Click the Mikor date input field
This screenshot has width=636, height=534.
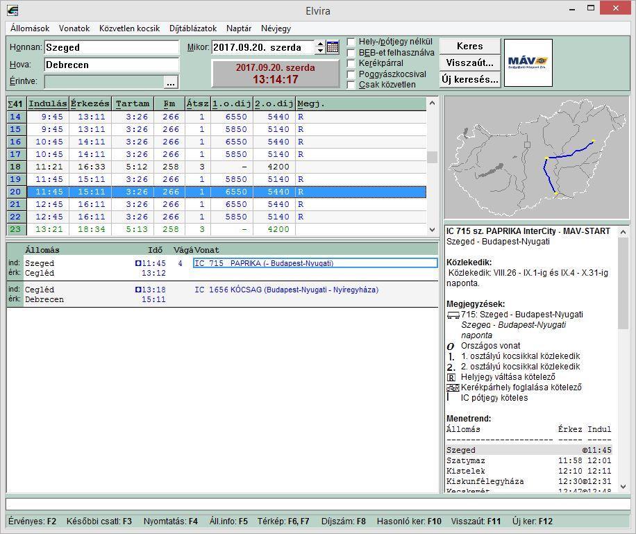point(263,47)
